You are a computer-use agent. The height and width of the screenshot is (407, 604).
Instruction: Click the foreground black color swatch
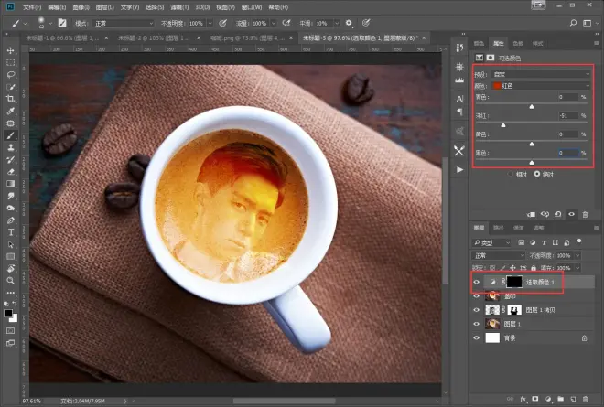8,313
